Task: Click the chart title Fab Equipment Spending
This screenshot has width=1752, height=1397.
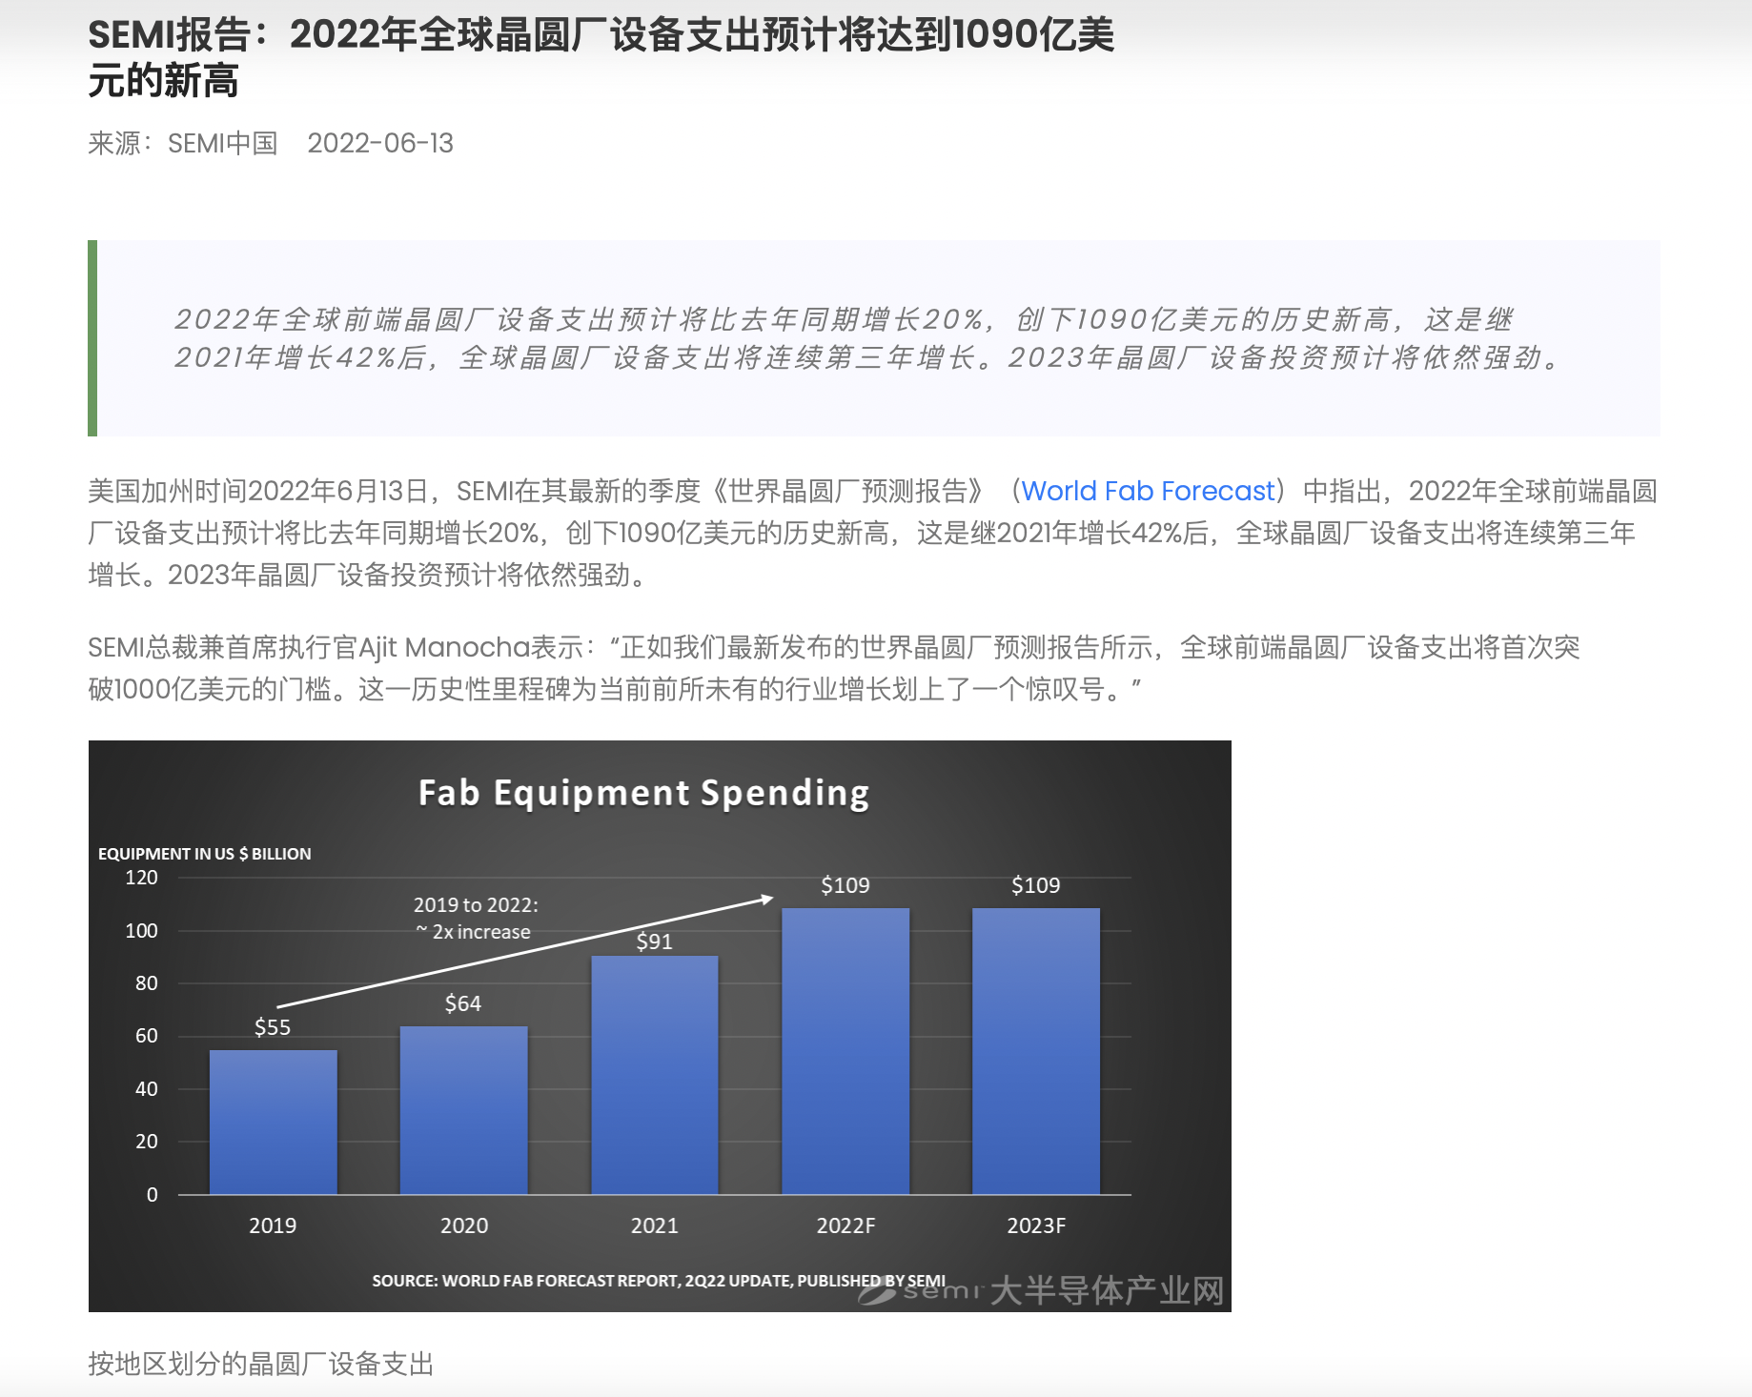Action: 643,793
